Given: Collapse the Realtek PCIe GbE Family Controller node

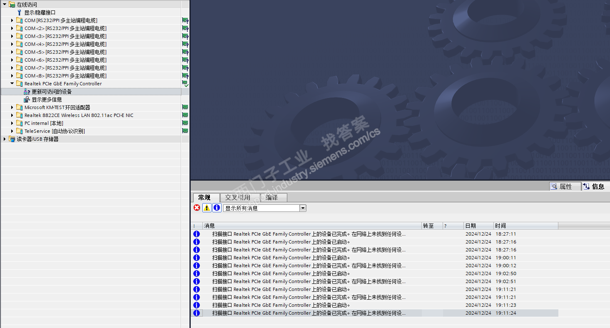Looking at the screenshot, I should 12,84.
